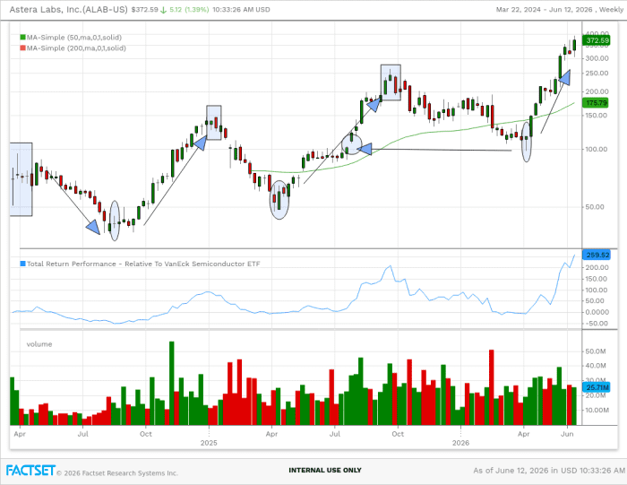Click the tallest green volume bar near November 2024

pos(172,384)
